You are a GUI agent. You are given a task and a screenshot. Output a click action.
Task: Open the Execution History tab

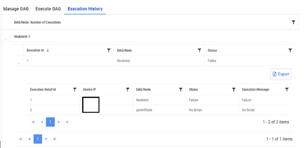(85, 9)
